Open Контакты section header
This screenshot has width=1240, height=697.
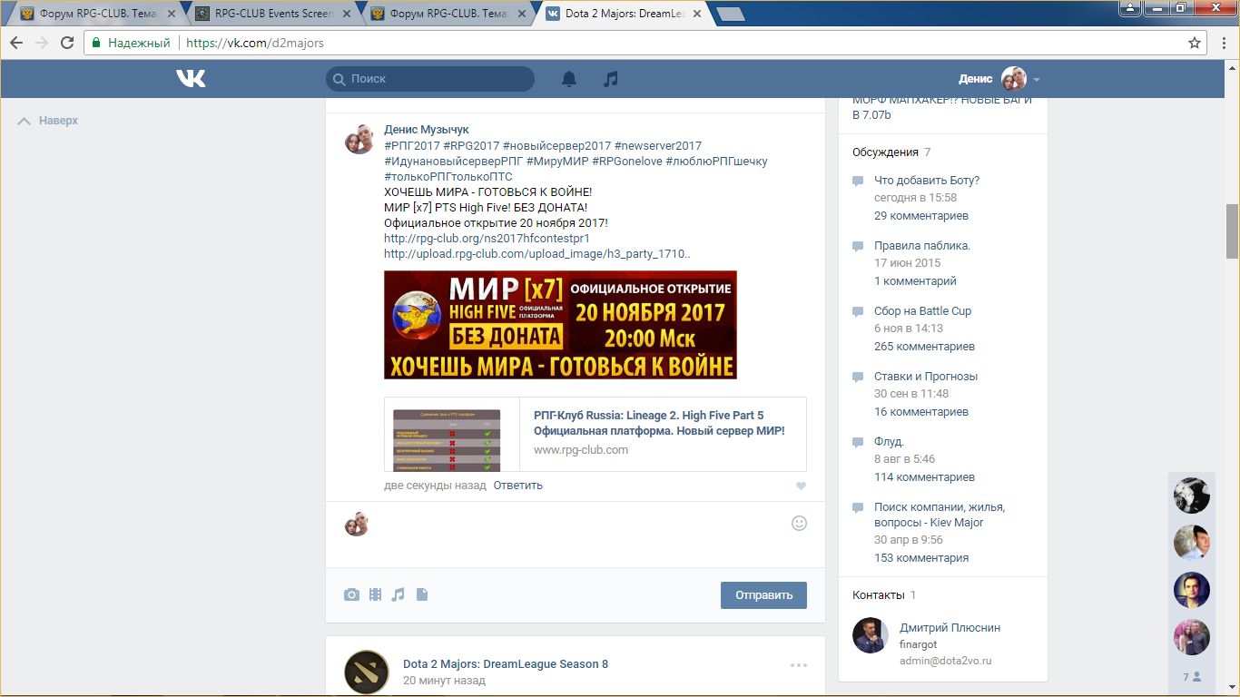click(879, 595)
